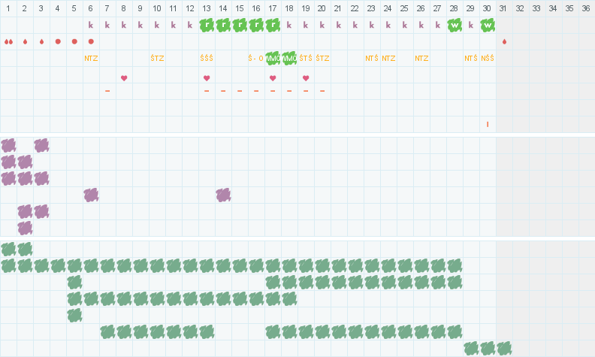Click the orange vertical mark on day 30

point(488,124)
